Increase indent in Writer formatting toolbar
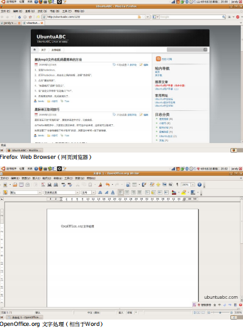The height and width of the screenshot is (329, 243). click(x=166, y=192)
